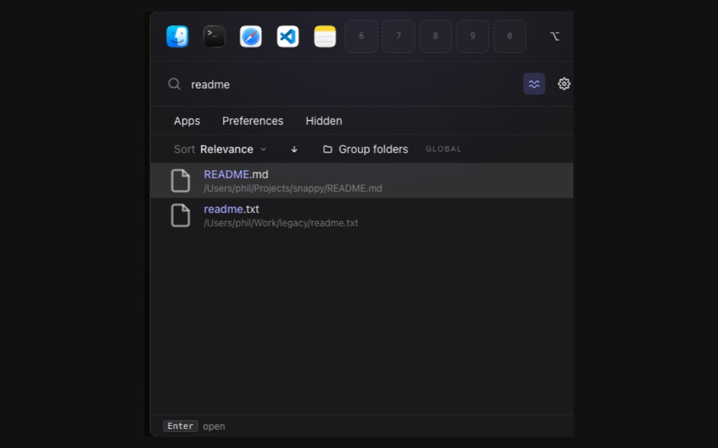Open settings via the gear icon

564,84
